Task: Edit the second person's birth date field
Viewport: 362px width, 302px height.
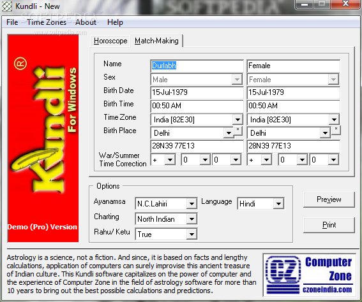Action: coord(293,92)
